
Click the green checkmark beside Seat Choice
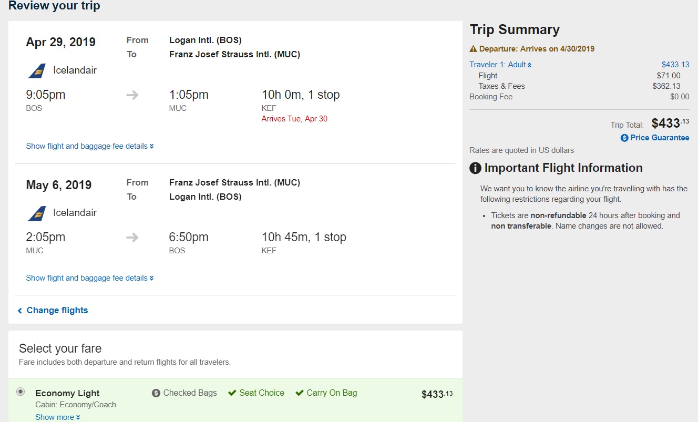[232, 393]
